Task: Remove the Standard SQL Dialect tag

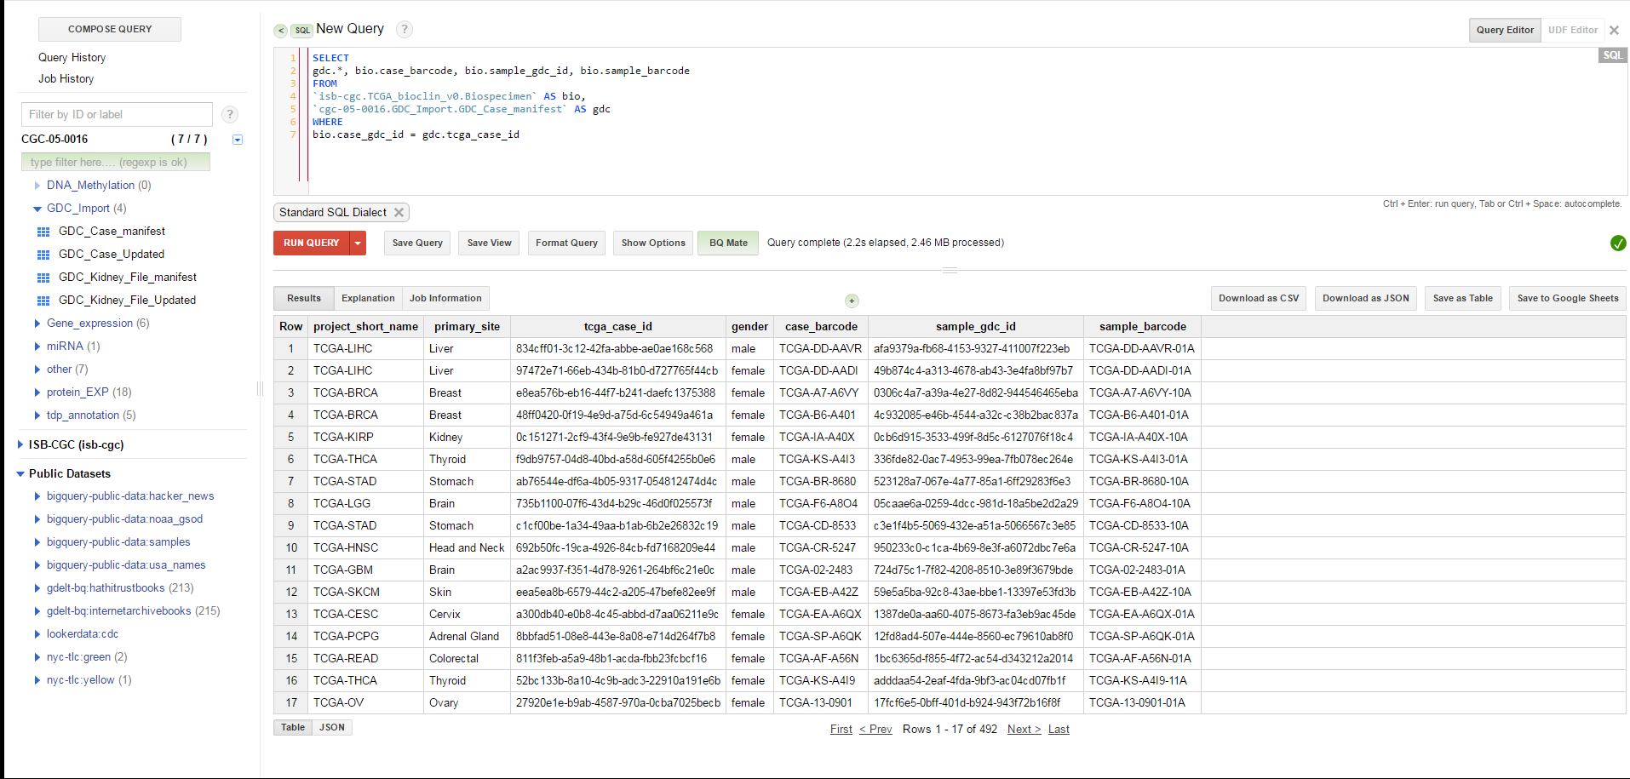Action: [x=399, y=213]
